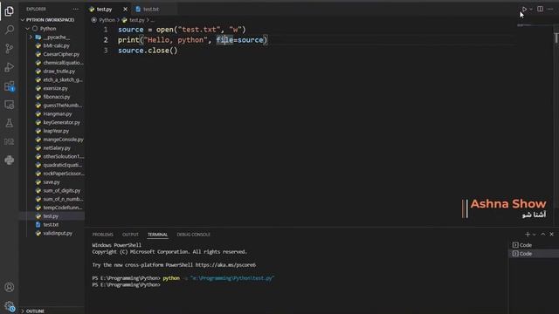Create a new terminal with plus icon
Viewport: 559px width, 314px height.
[x=528, y=235]
